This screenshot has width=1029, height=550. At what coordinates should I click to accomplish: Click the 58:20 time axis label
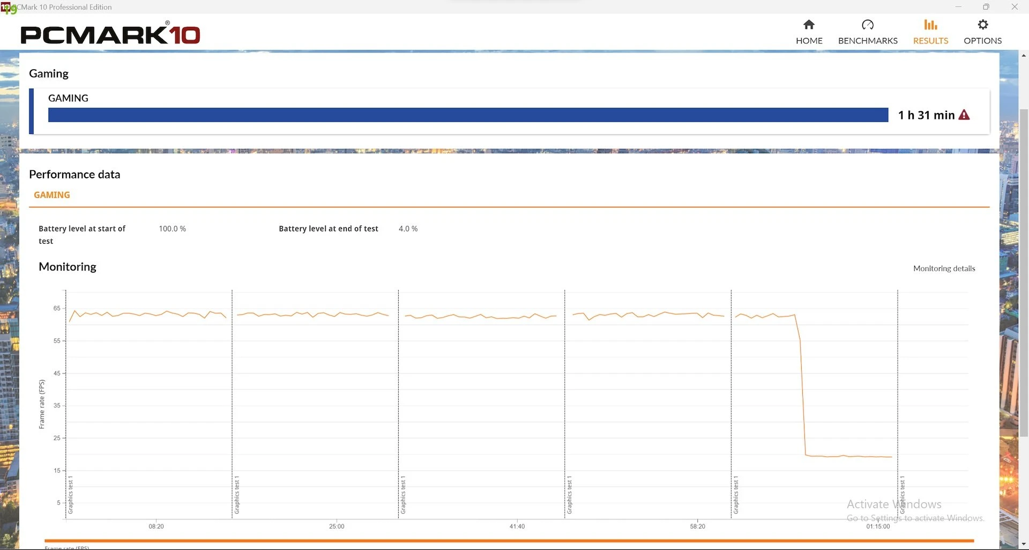click(697, 526)
